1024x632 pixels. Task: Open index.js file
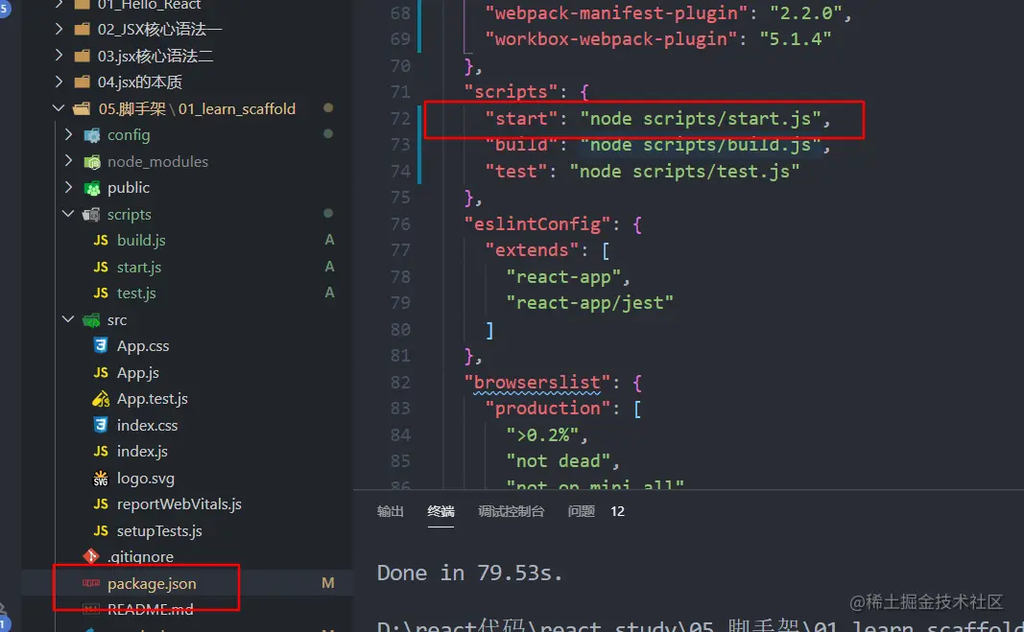[x=142, y=452]
